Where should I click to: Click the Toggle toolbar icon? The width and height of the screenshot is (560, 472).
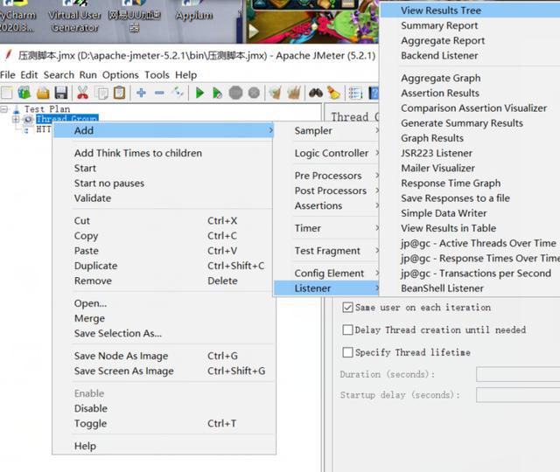[178, 93]
